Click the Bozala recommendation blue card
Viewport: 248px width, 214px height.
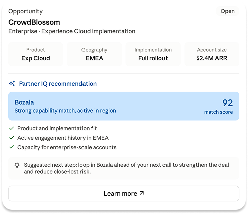(x=124, y=106)
